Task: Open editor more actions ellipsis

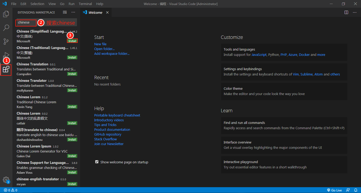Action: click(354, 12)
